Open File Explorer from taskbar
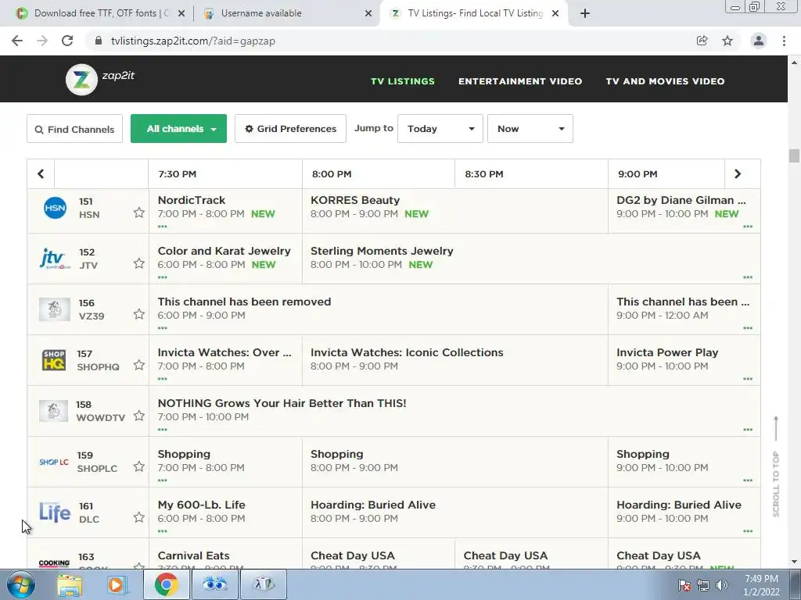Viewport: 801px width, 600px height. click(70, 584)
